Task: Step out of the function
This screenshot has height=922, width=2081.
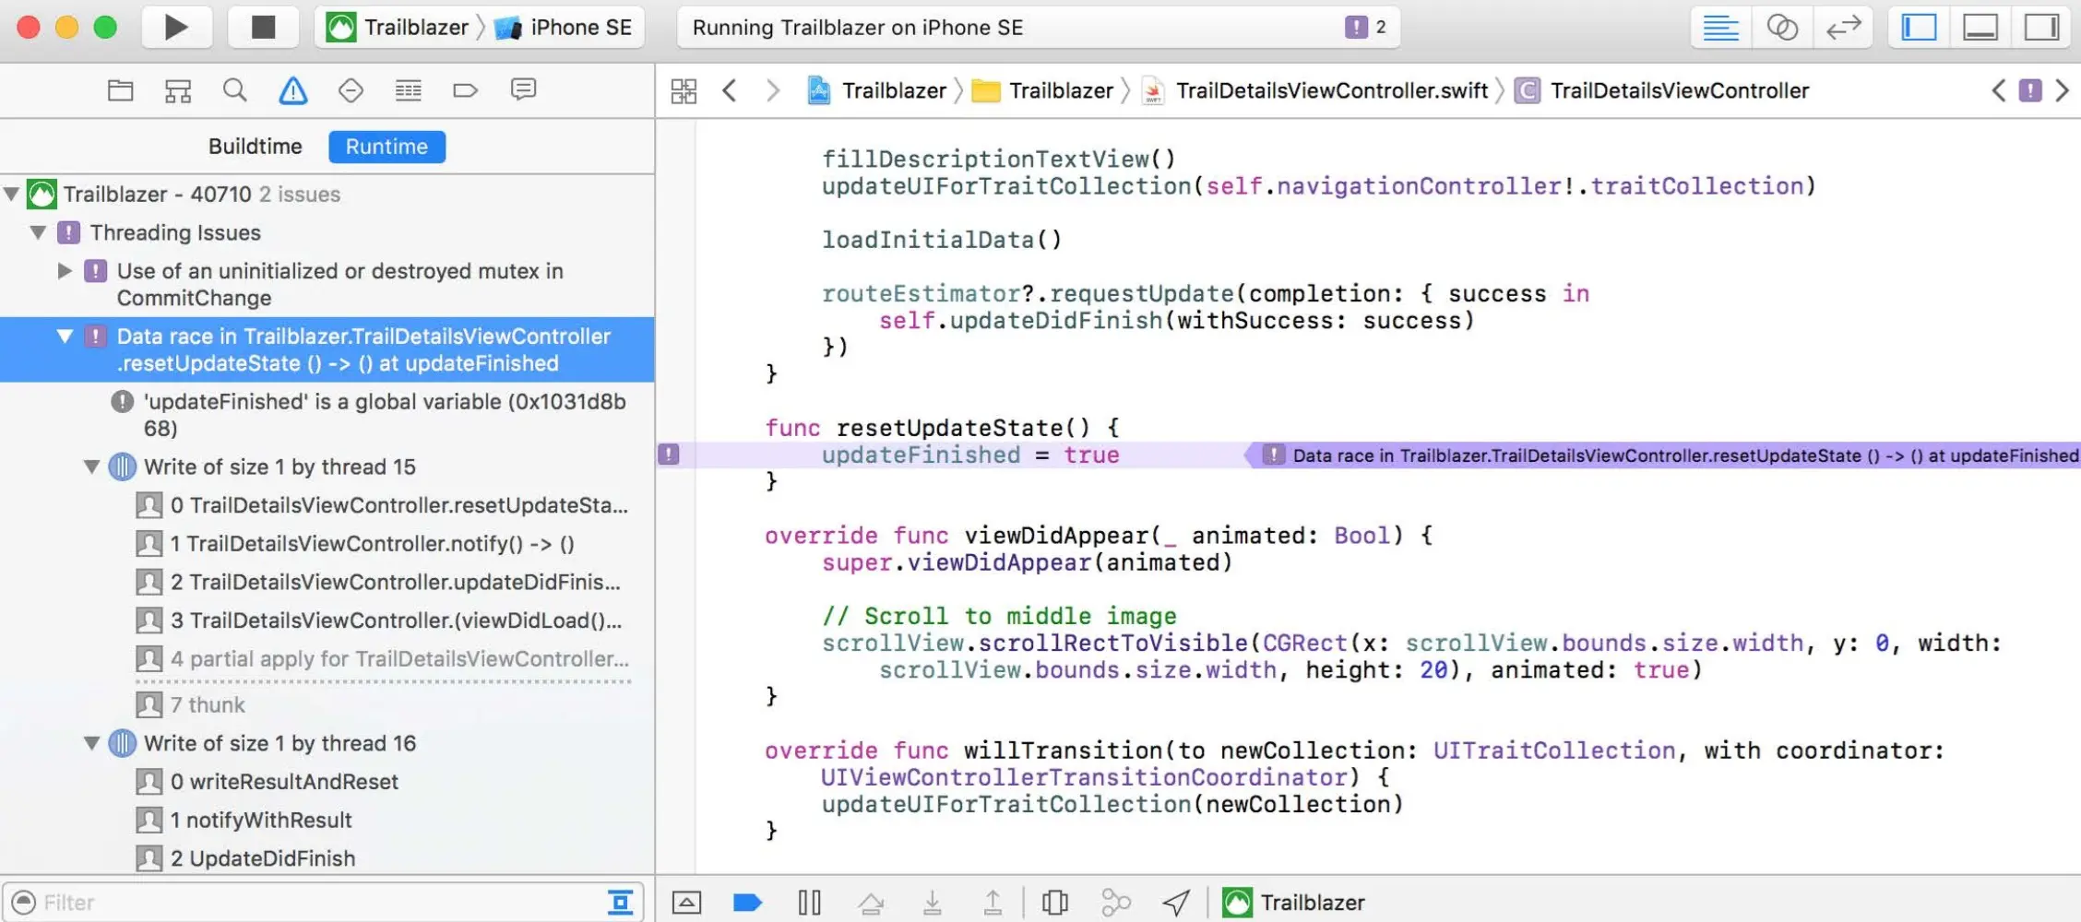Action: pyautogui.click(x=993, y=903)
